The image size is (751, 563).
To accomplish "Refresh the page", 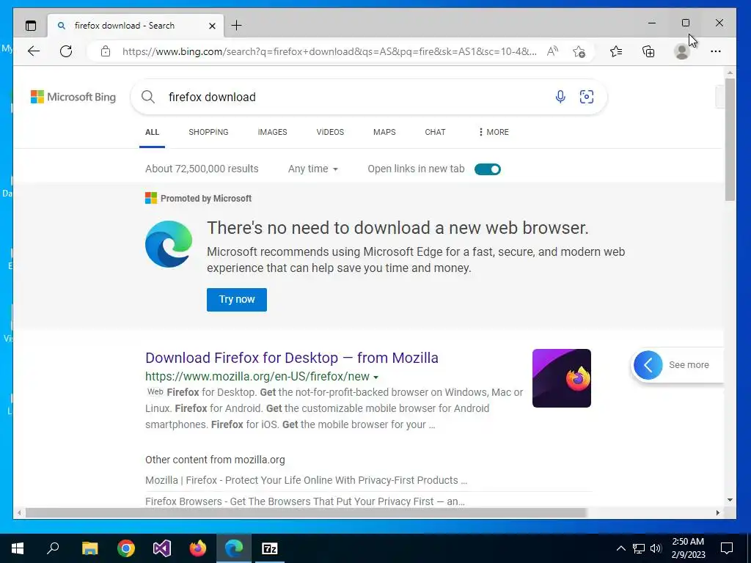I will (66, 51).
